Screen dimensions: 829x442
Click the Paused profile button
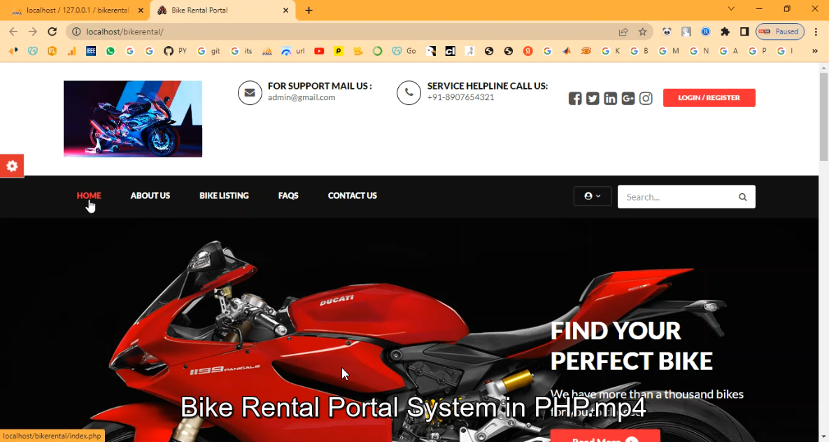[780, 31]
